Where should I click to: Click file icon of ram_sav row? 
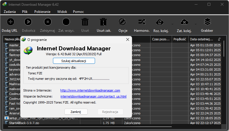point(6,108)
